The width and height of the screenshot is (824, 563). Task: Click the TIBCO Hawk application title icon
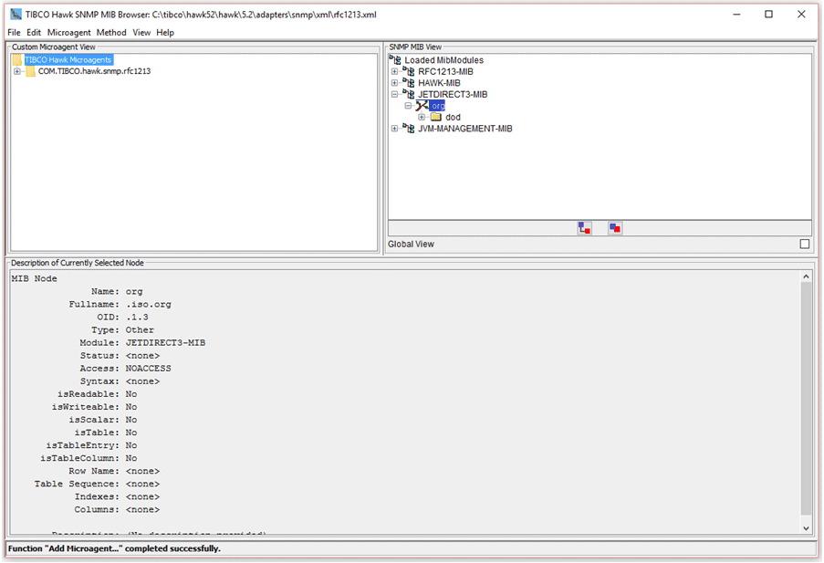[16, 15]
